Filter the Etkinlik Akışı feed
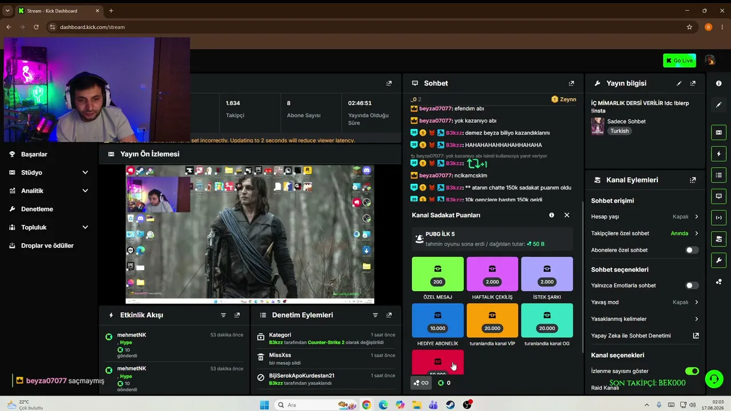731x411 pixels. 223,315
